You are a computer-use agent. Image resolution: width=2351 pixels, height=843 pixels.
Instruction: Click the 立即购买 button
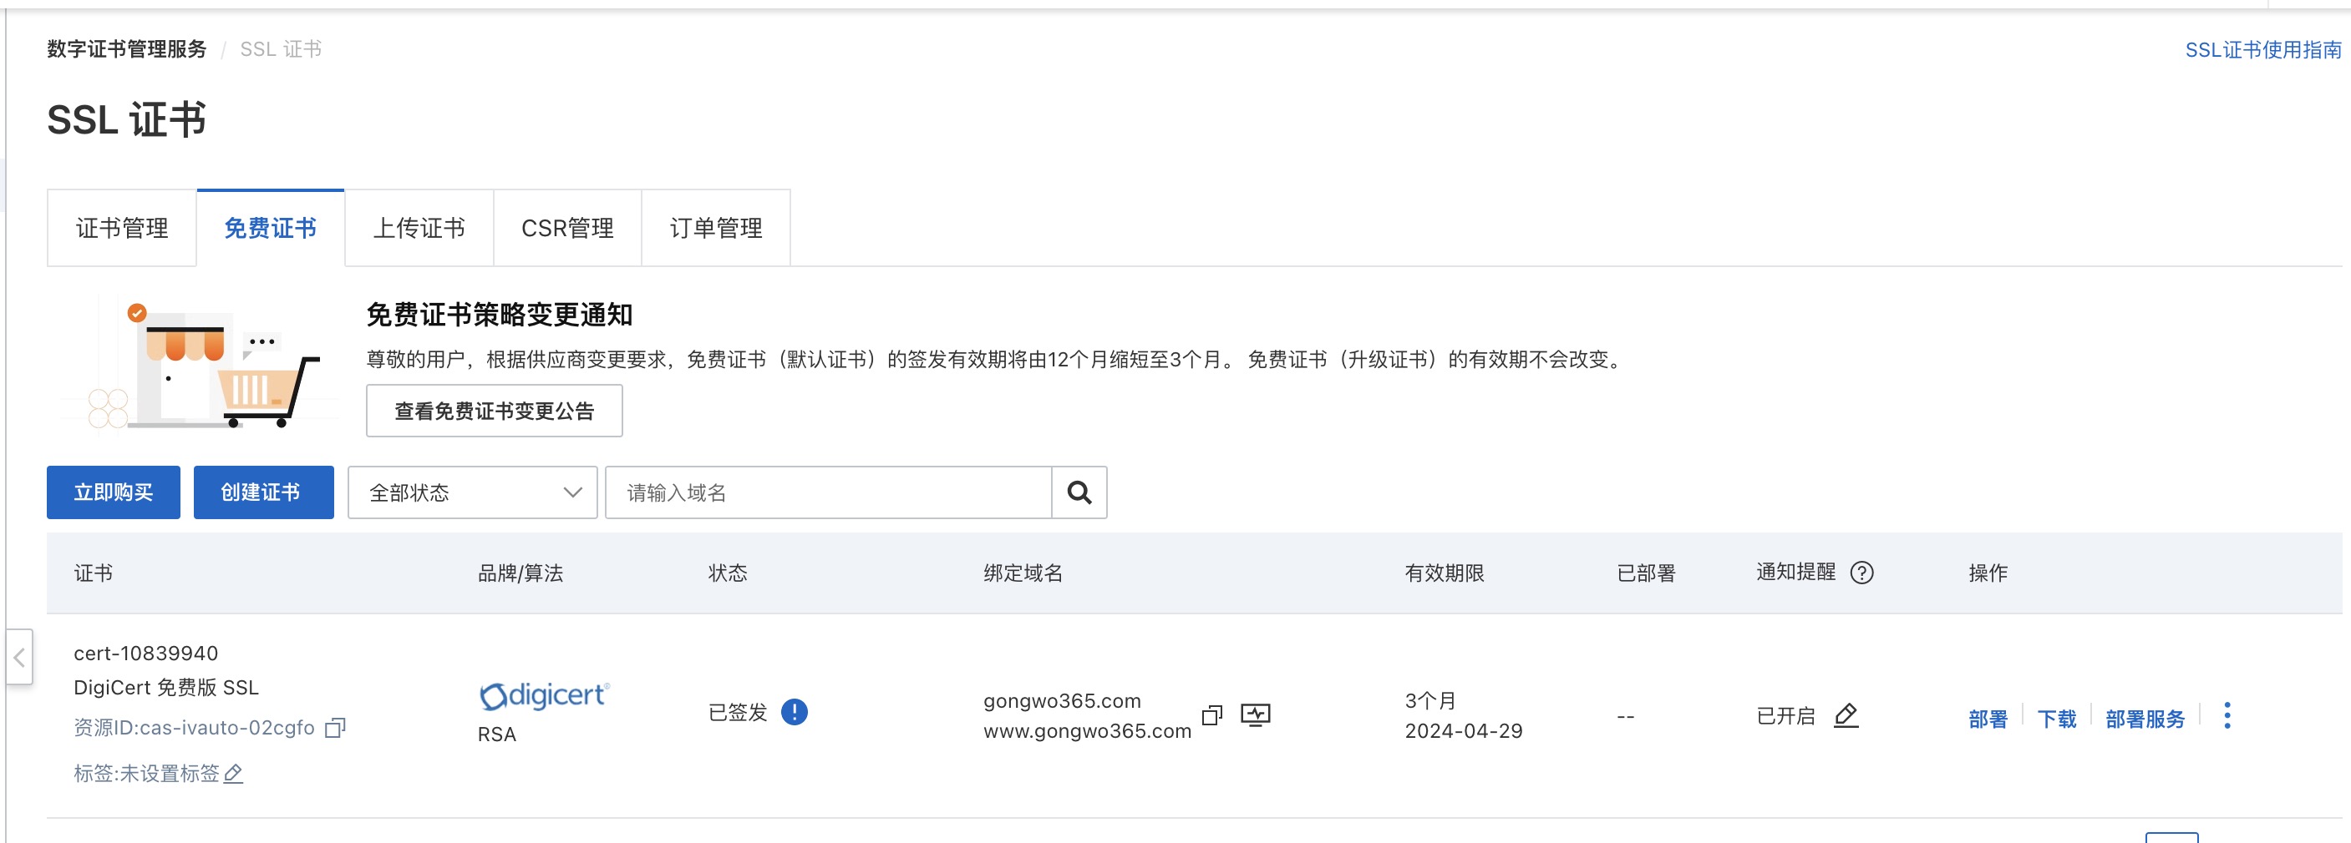tap(113, 492)
